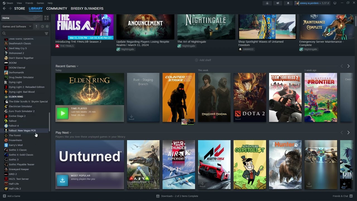Open the theHunter Classic tile
The height and width of the screenshot is (201, 357).
285,165
